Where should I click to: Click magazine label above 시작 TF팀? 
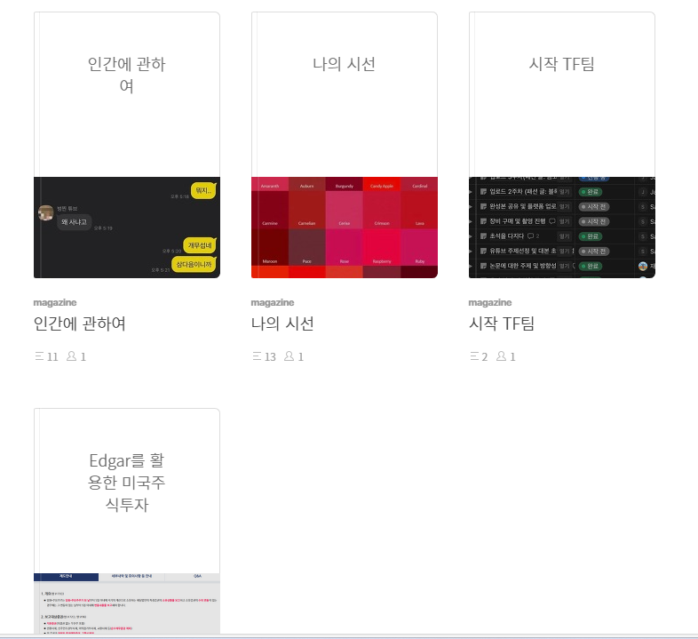click(x=489, y=302)
